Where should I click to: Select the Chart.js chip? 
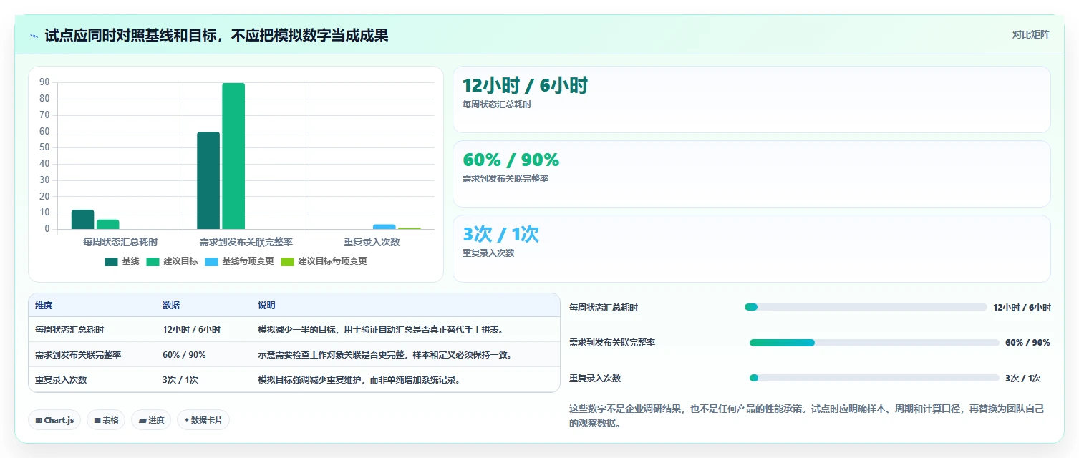54,420
